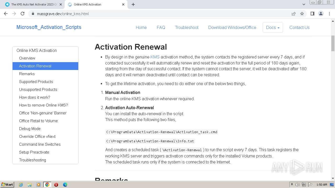This screenshot has height=188, width=335.
Task: Click the browser forward arrow
Action: tap(14, 14)
